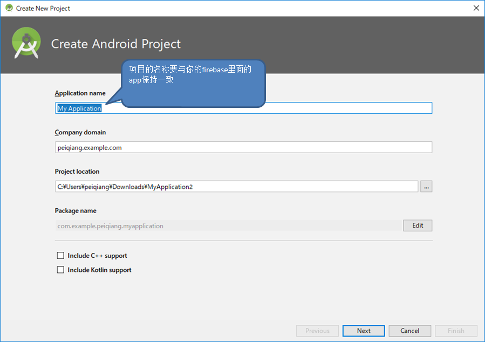Click the small Android Studio title bar icon
The width and height of the screenshot is (485, 342).
9,8
